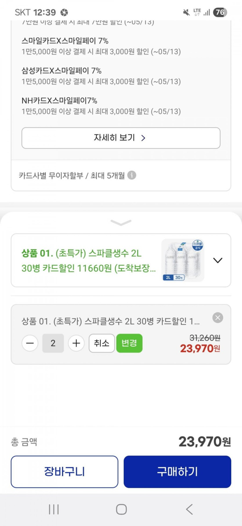Collapse the purchase sheet with the down handle

coord(121,223)
